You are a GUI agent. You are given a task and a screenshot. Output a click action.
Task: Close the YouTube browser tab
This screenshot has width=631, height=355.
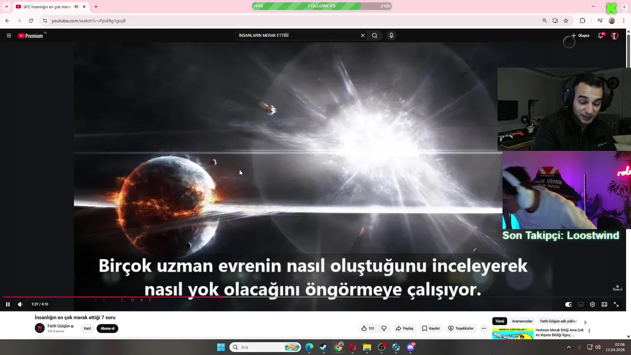point(84,6)
